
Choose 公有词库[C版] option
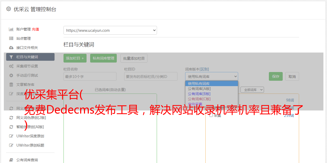(x=212, y=99)
